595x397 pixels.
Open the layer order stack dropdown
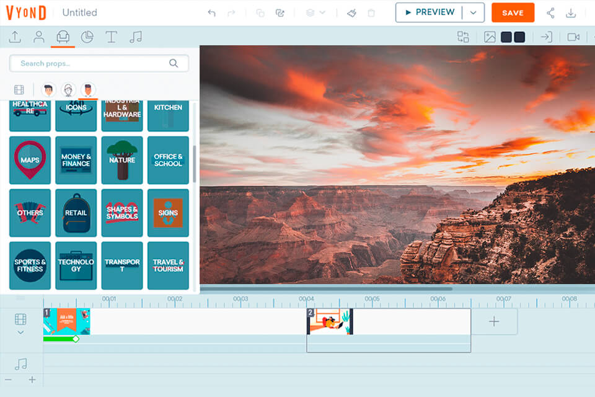tap(315, 13)
